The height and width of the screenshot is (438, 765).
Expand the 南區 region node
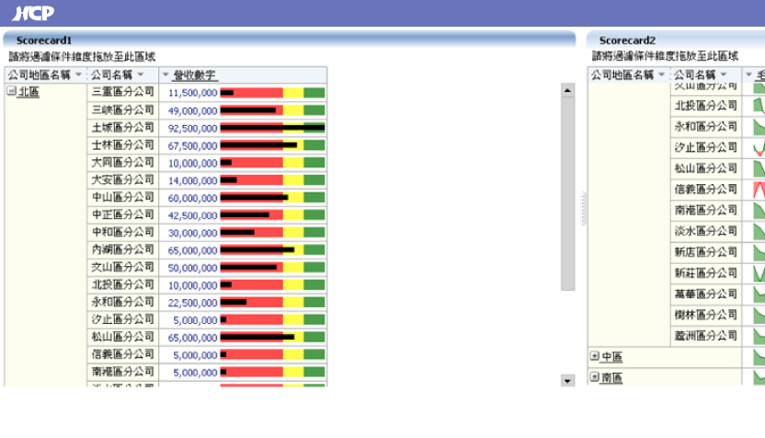click(x=595, y=377)
